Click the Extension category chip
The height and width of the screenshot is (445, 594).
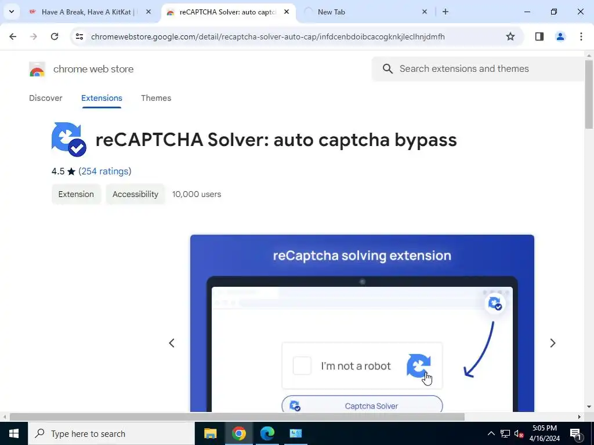76,194
